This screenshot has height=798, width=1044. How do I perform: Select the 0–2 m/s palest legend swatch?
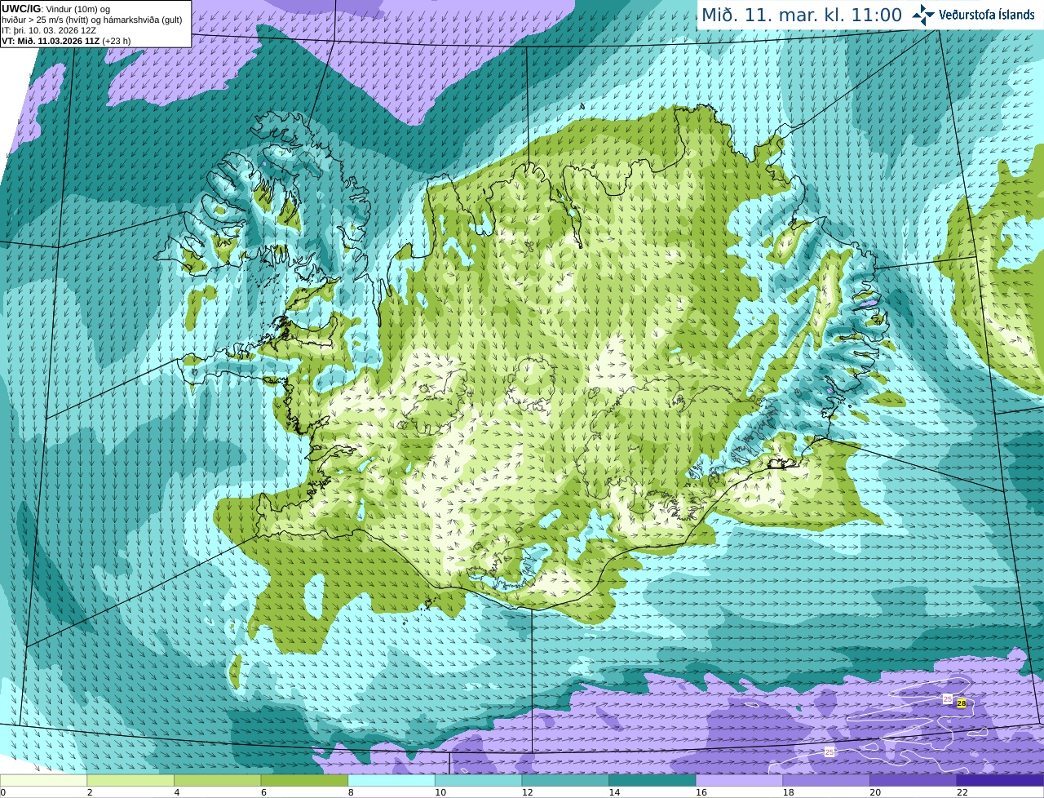tap(43, 780)
